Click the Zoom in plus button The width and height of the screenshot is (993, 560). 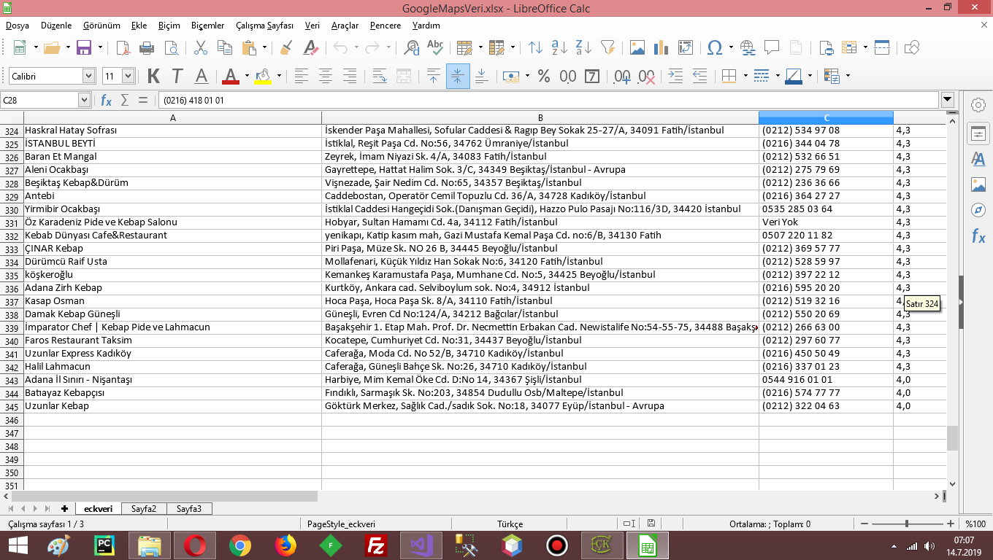click(950, 524)
